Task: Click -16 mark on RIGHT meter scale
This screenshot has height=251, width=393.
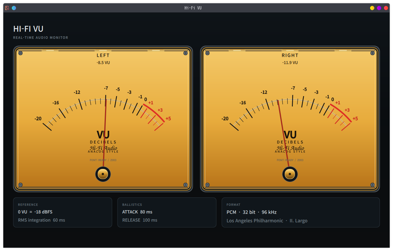Action: (243, 103)
